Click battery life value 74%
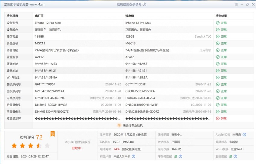This screenshot has height=164, width=256. coord(117,149)
